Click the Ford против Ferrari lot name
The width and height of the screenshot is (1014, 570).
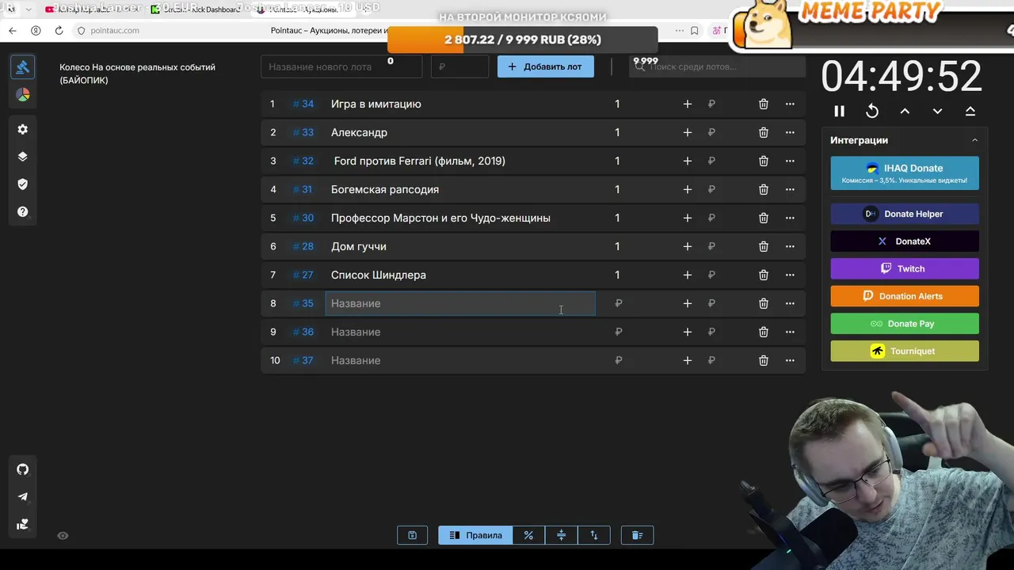tap(419, 161)
